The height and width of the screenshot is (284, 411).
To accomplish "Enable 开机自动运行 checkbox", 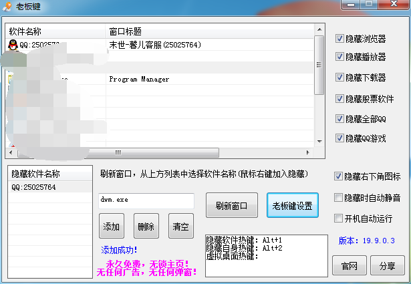I will click(338, 219).
